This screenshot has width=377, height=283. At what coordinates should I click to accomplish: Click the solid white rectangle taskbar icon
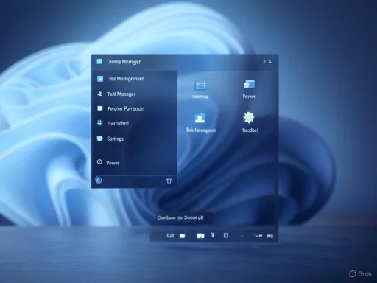tap(182, 236)
